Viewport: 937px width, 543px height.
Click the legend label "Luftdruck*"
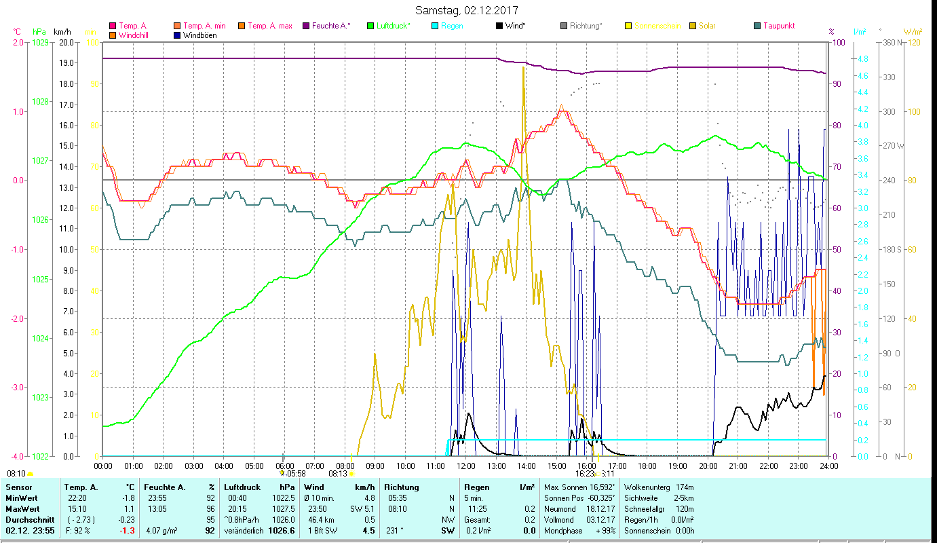point(393,26)
